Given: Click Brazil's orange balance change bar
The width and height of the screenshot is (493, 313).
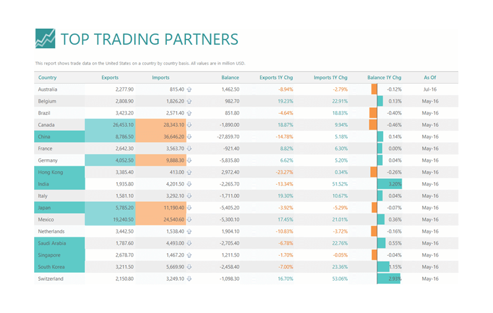Looking at the screenshot, I should [373, 113].
